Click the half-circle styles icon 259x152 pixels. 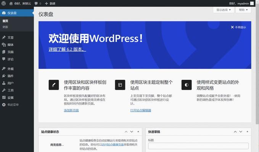187,85
